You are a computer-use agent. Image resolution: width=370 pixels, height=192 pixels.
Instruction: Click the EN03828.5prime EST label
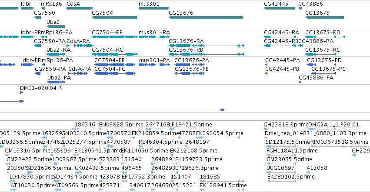pyautogui.click(x=121, y=125)
